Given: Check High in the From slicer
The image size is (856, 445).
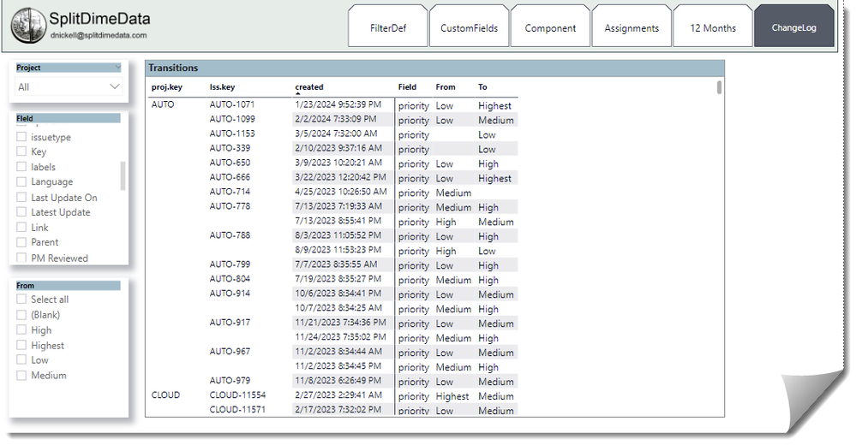Looking at the screenshot, I should (x=21, y=330).
